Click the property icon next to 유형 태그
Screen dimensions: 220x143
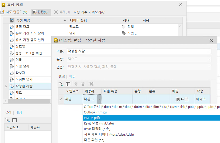click(12, 27)
